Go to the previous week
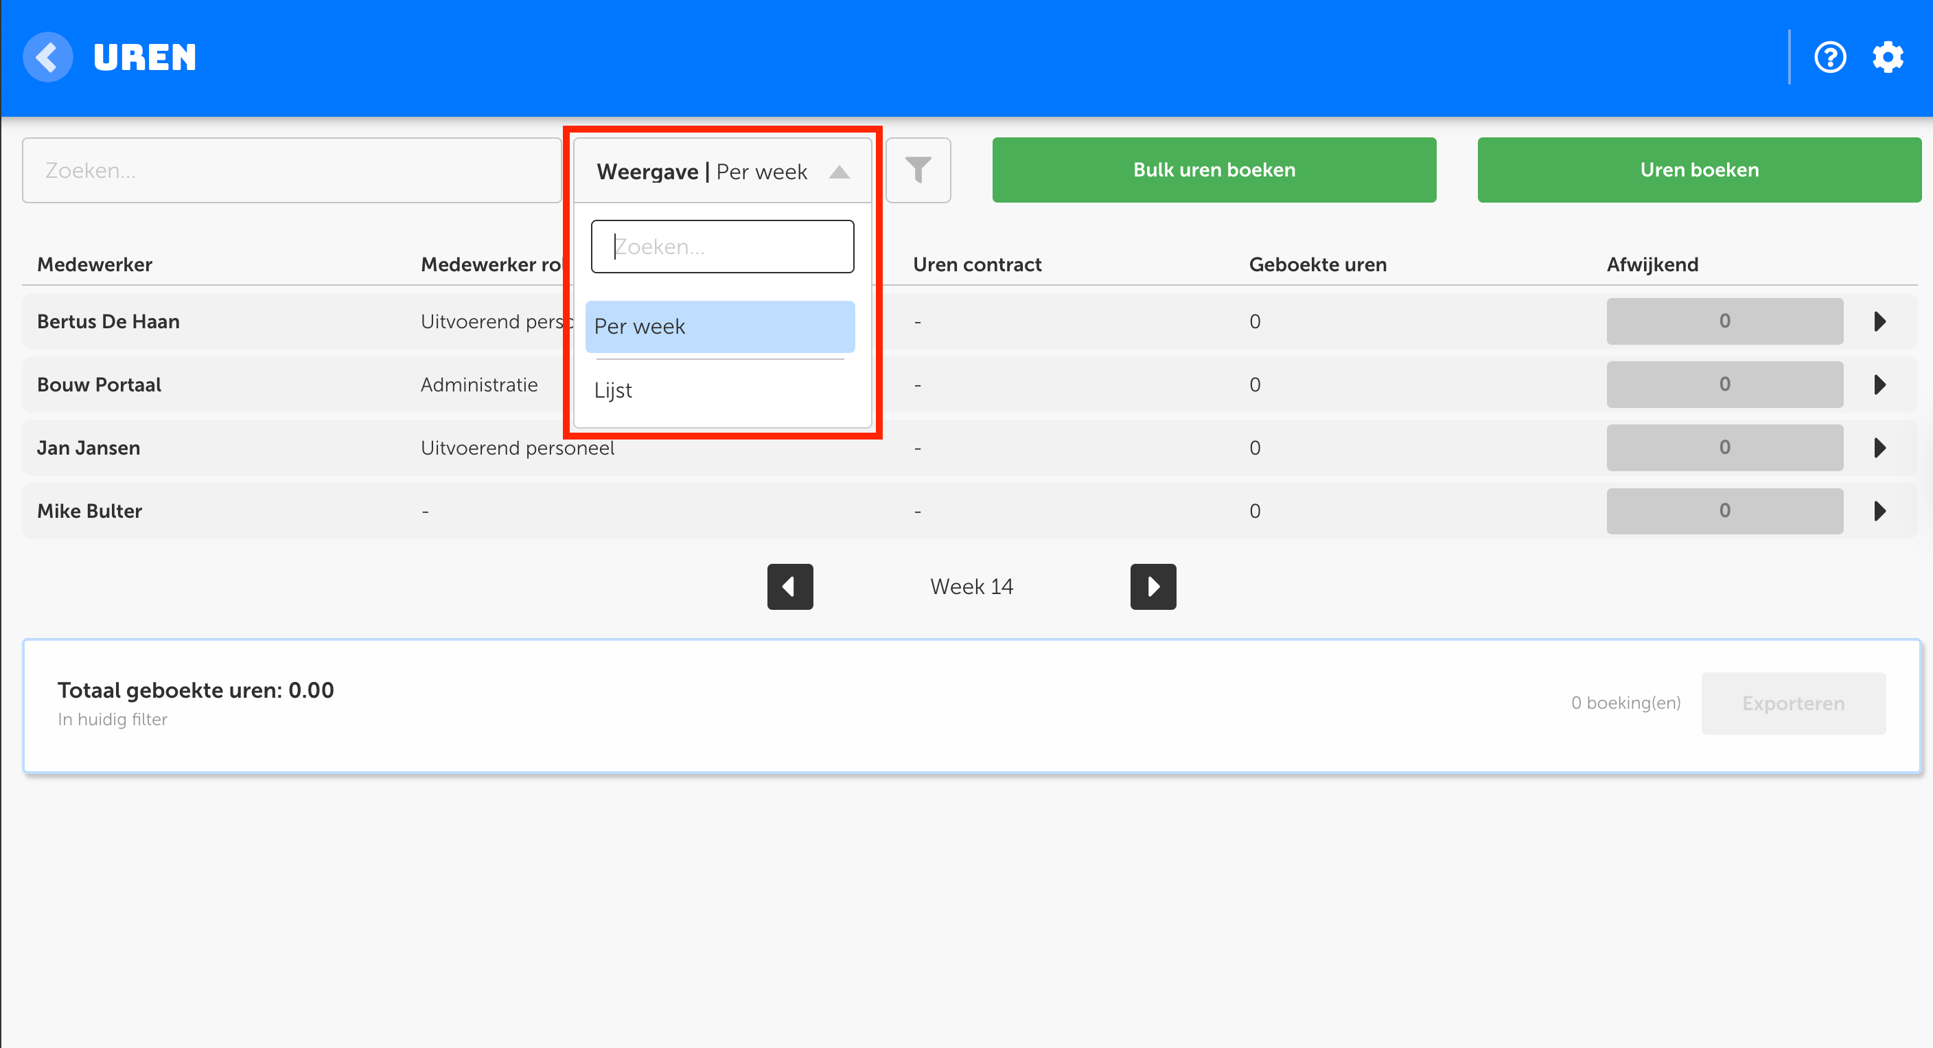 (x=789, y=586)
